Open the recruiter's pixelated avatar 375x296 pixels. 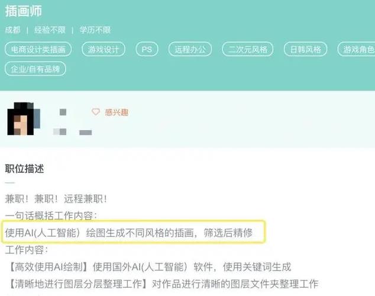(x=24, y=118)
